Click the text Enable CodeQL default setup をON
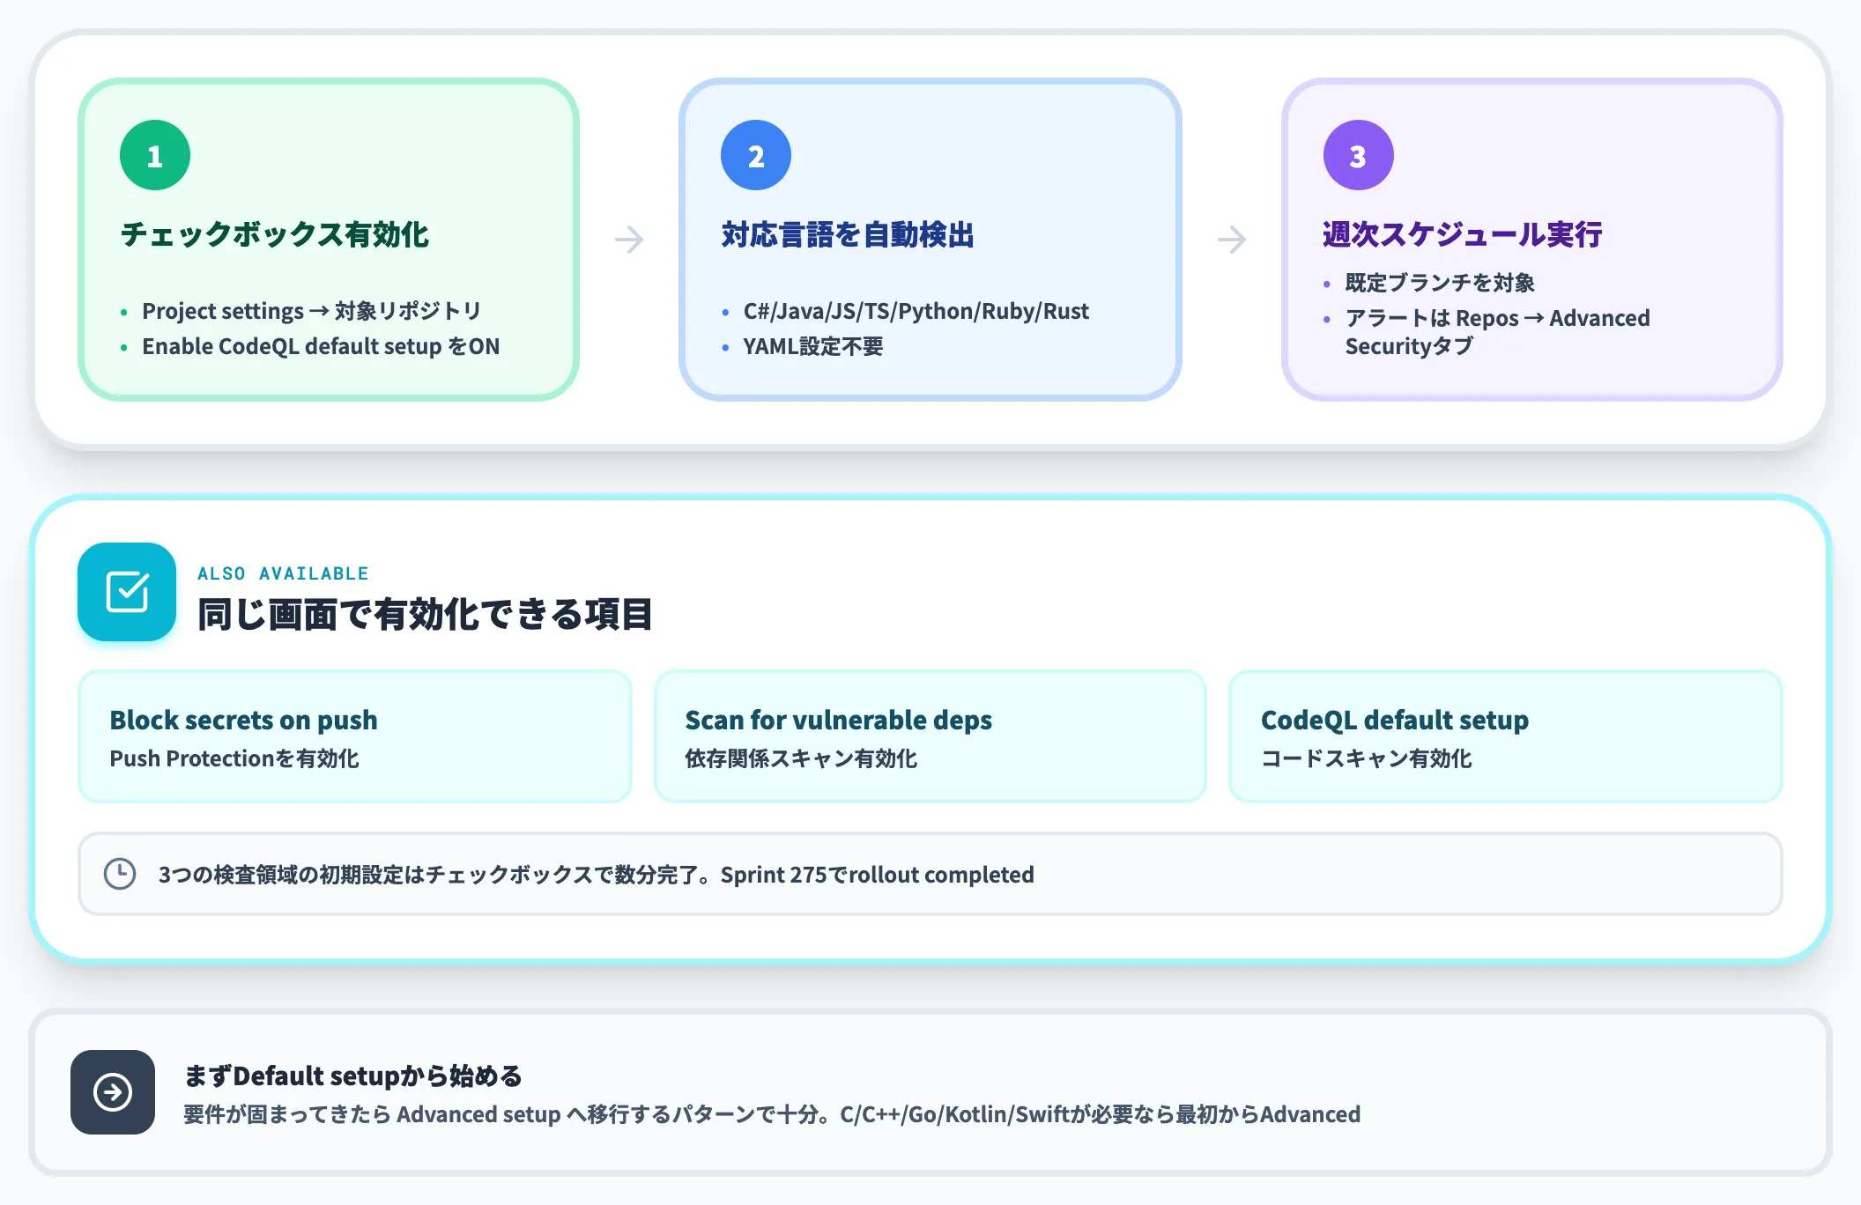Viewport: 1861px width, 1205px height. pos(321,346)
